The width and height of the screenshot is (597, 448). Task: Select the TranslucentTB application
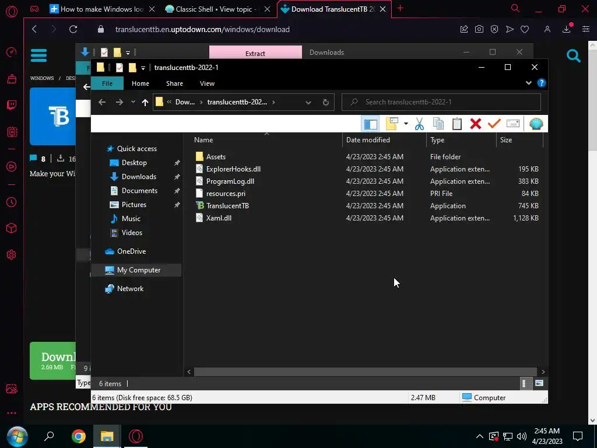point(227,206)
